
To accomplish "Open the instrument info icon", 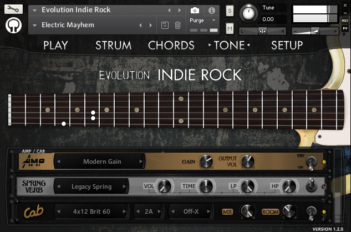I will [211, 11].
